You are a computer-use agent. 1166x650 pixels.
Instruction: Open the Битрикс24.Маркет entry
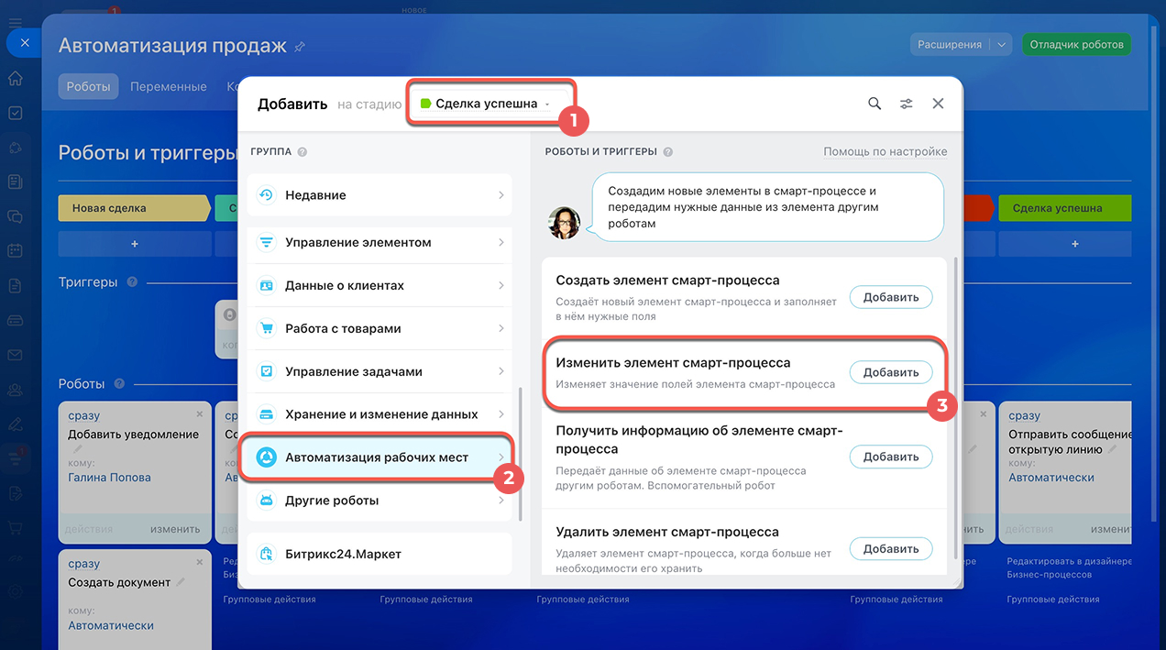pyautogui.click(x=379, y=554)
